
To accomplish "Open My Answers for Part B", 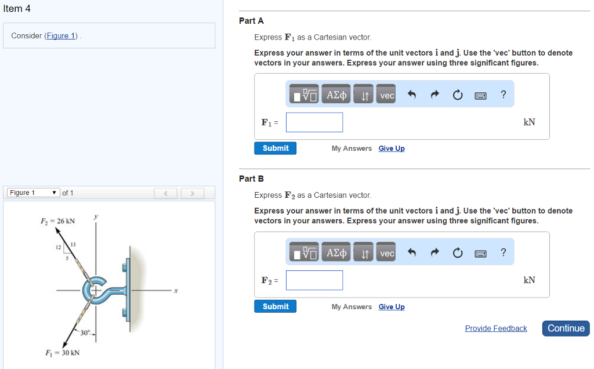I will point(352,307).
